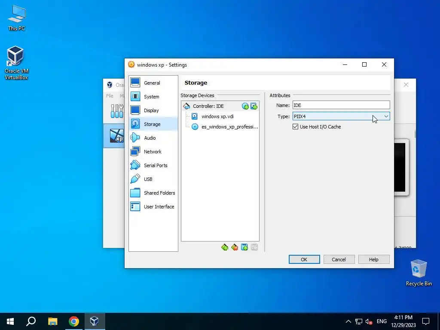
Task: Select the Display settings category
Action: 153,110
